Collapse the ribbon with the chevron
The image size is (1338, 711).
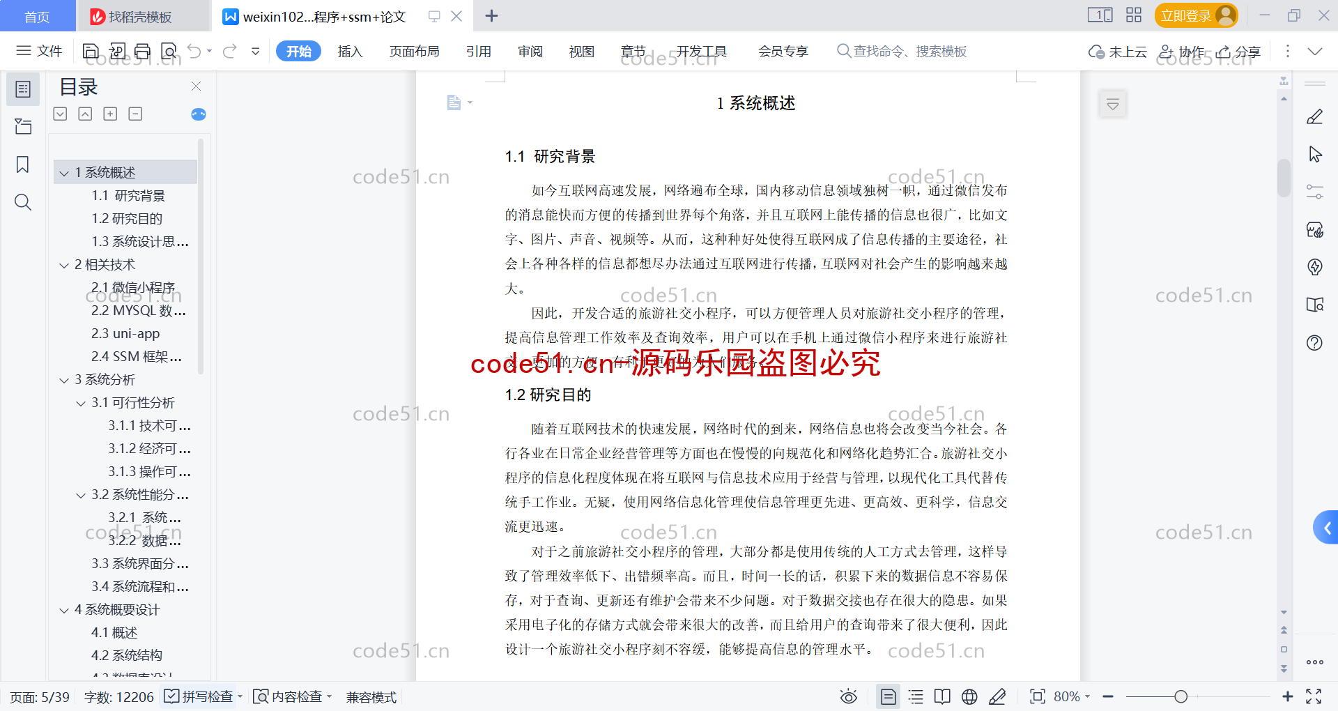coord(1315,51)
